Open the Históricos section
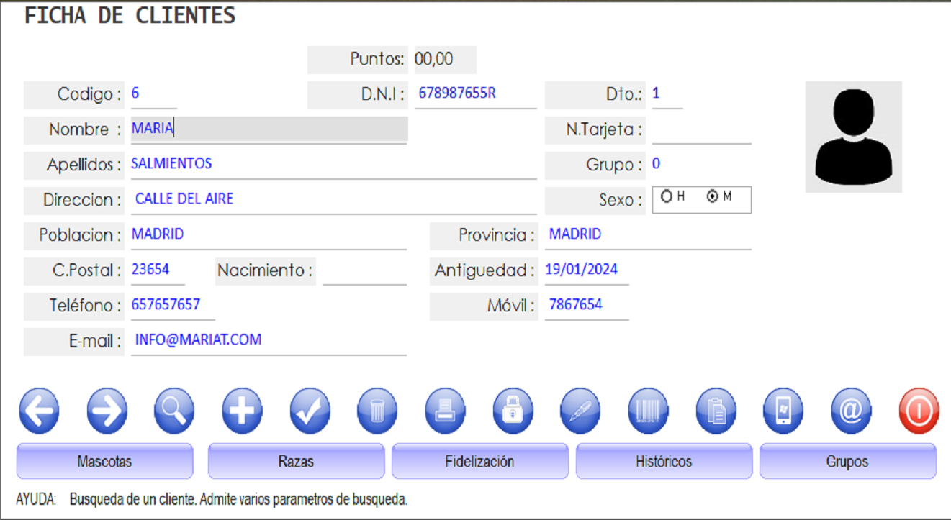The height and width of the screenshot is (520, 951). [664, 461]
